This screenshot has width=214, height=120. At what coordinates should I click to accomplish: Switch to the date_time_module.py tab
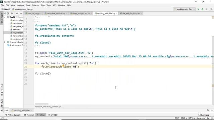(x=56, y=13)
